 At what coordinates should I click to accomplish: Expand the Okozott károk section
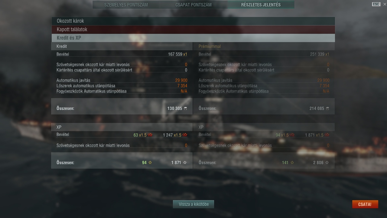193,21
